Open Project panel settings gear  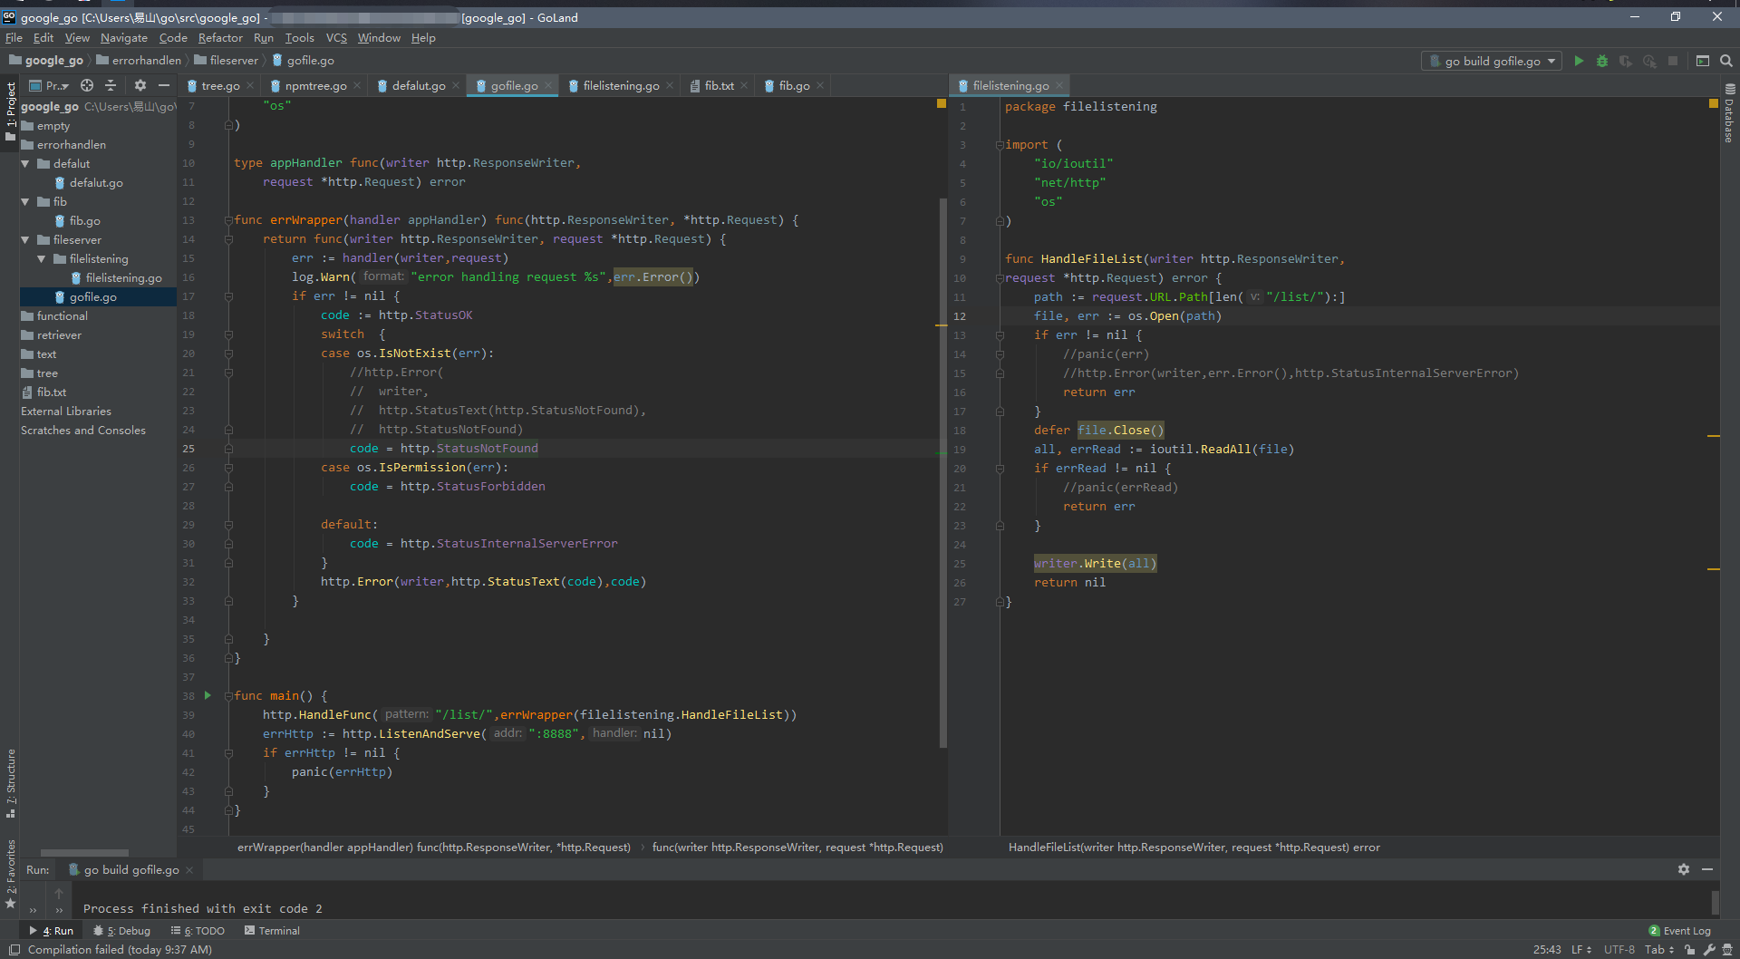[x=140, y=85]
